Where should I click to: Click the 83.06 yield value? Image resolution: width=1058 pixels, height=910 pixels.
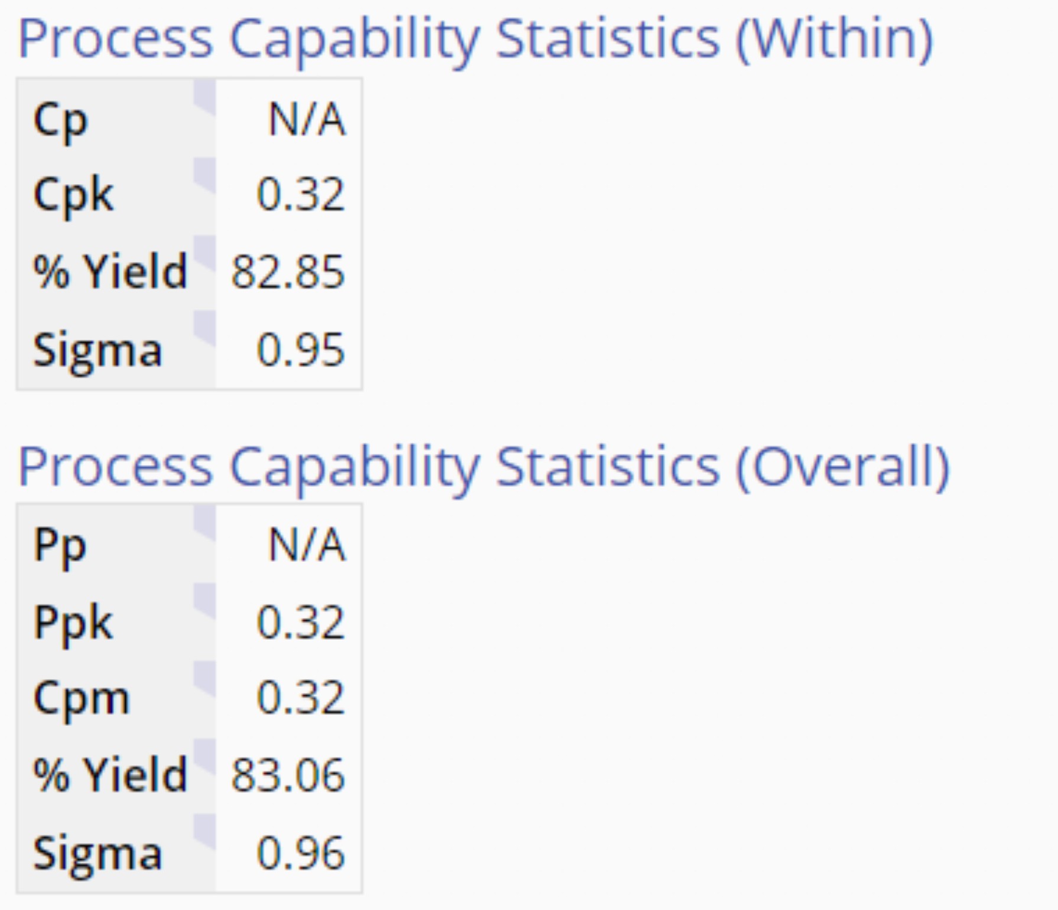288,775
